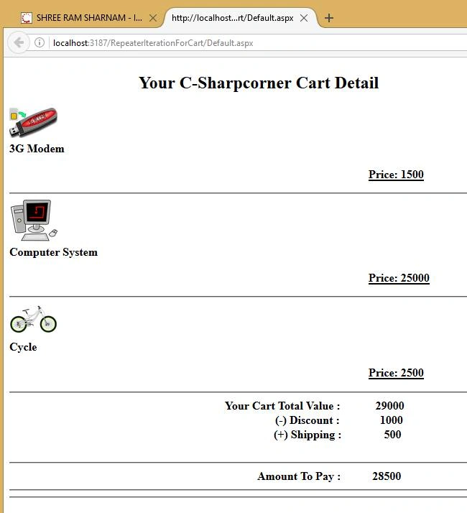This screenshot has height=513, width=467.
Task: Click the Computer System product image
Action: click(x=34, y=220)
